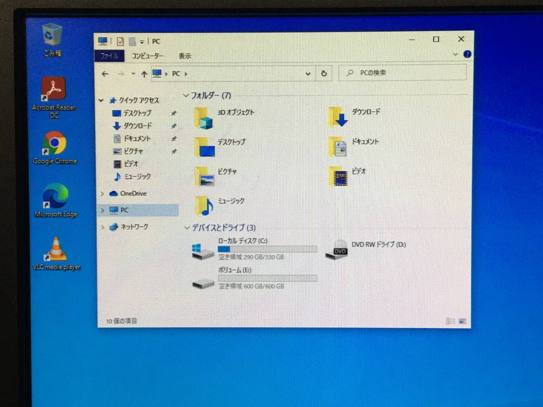Screen dimensions: 543x407
Task: Select the ローカル ディスク (C:) drive
Action: tap(254, 249)
